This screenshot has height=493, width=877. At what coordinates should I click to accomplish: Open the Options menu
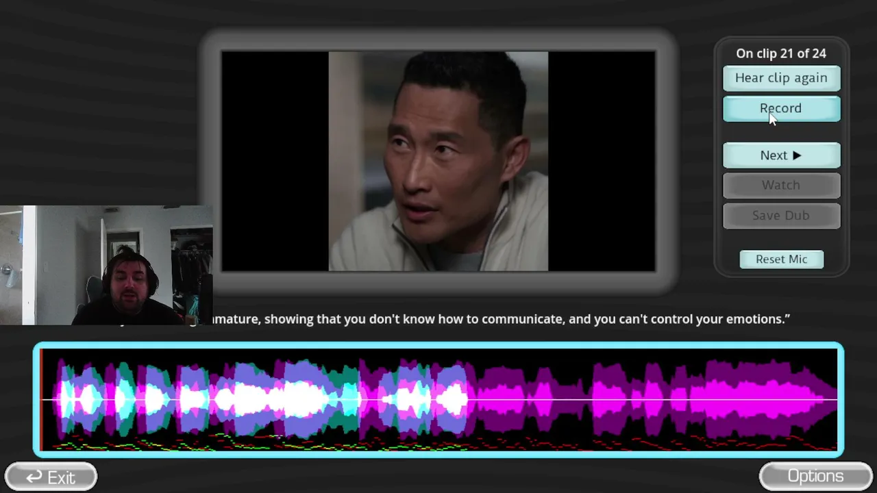click(815, 477)
